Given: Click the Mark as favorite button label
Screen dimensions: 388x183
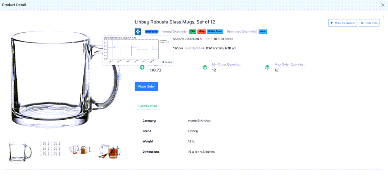Looking at the screenshot, I should (345, 23).
